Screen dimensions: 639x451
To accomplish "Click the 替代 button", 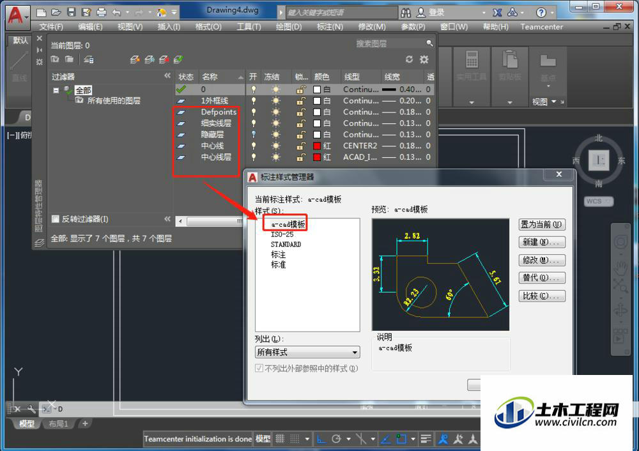I will click(542, 278).
